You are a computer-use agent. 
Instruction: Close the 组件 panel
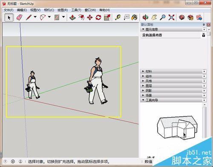(x=204, y=76)
